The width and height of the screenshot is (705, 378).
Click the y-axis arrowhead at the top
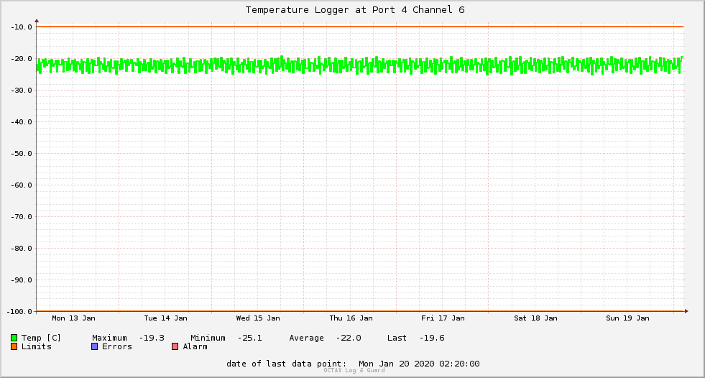[37, 21]
